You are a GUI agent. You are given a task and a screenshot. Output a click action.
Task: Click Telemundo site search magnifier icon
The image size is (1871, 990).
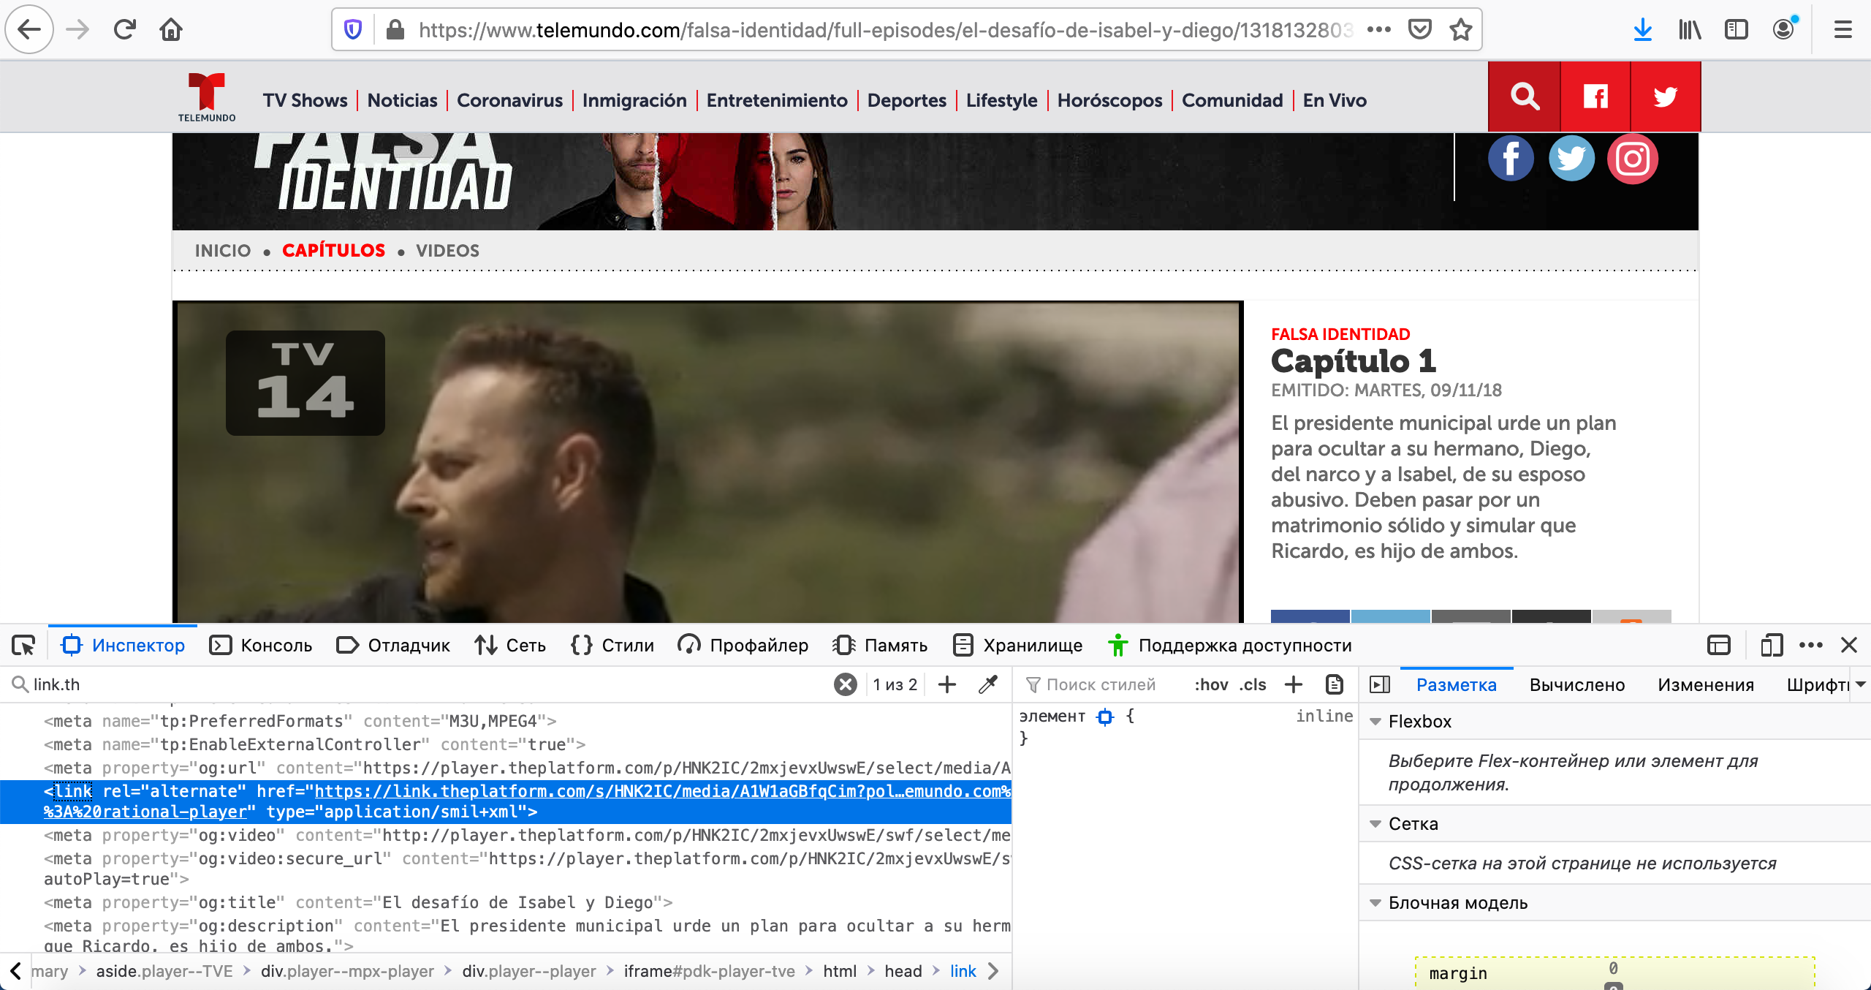pyautogui.click(x=1525, y=97)
